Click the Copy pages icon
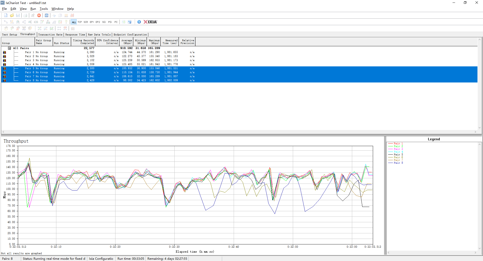 [60, 15]
